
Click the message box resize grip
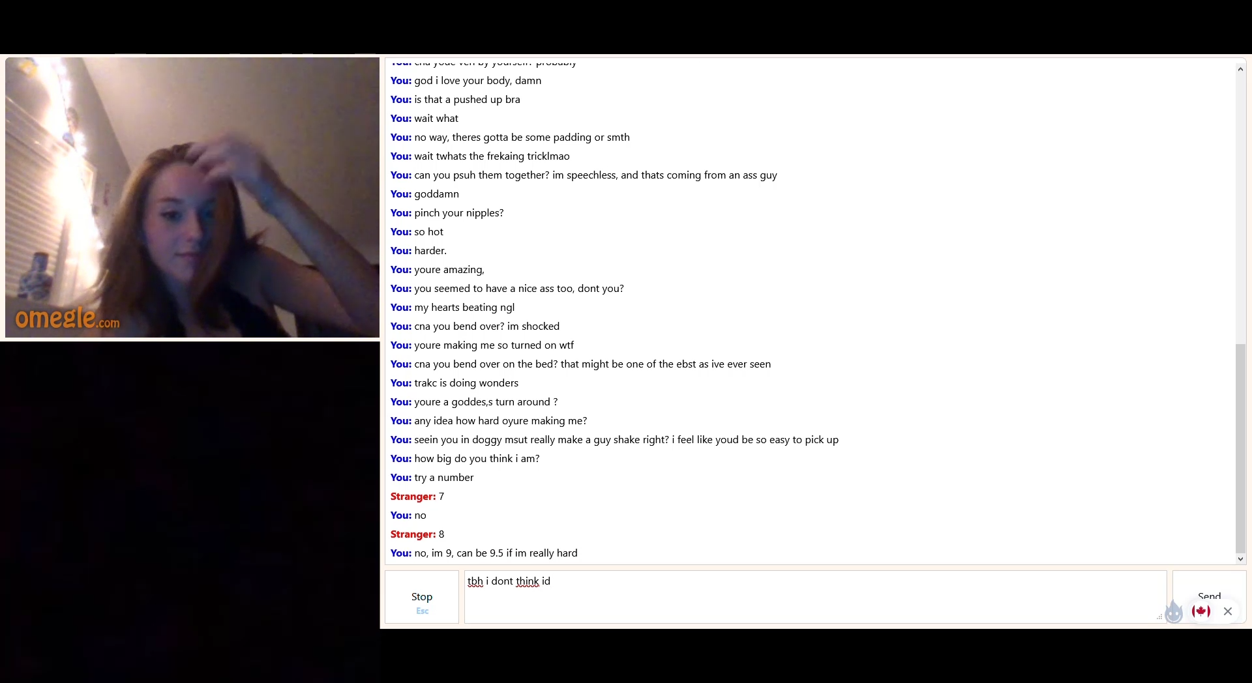coord(1159,617)
